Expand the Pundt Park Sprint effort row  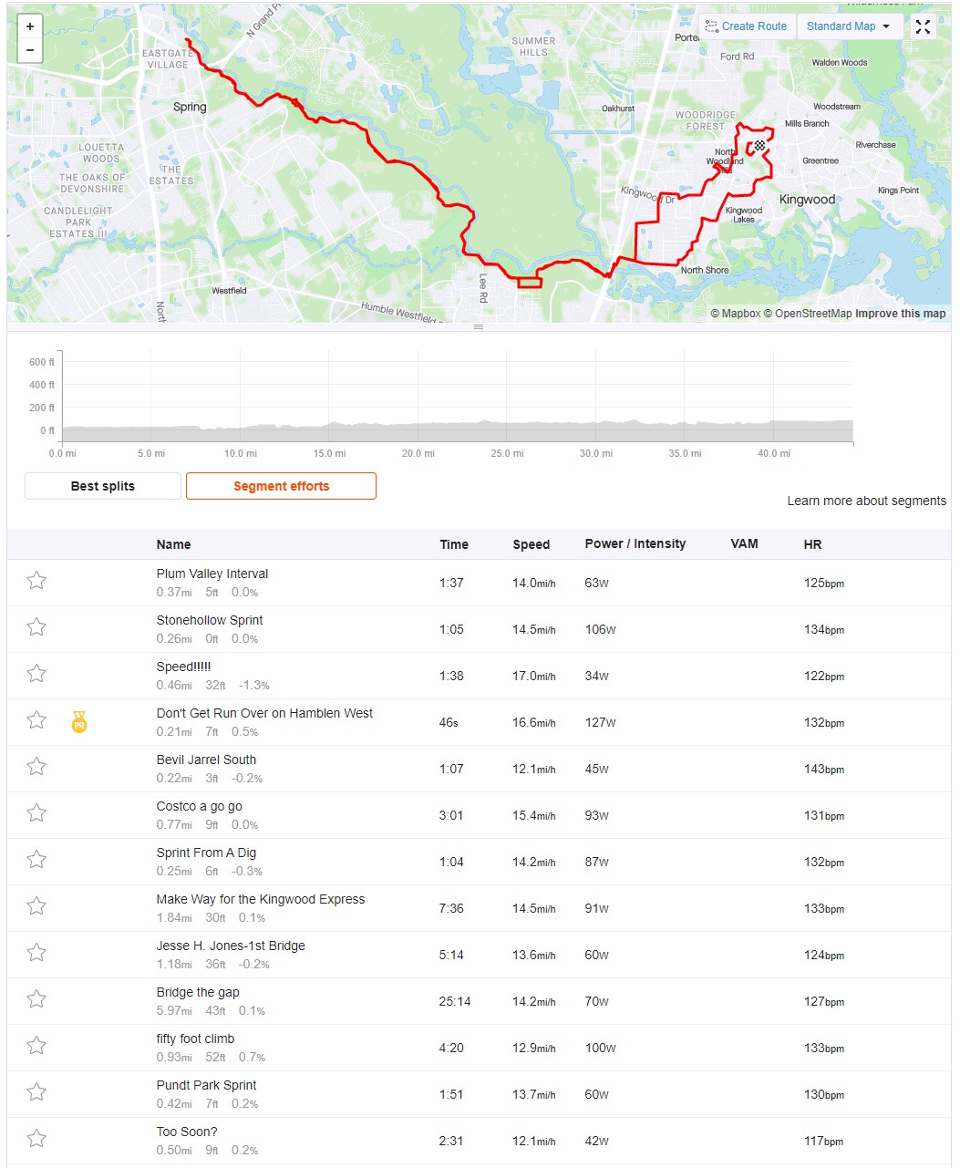(x=479, y=1093)
